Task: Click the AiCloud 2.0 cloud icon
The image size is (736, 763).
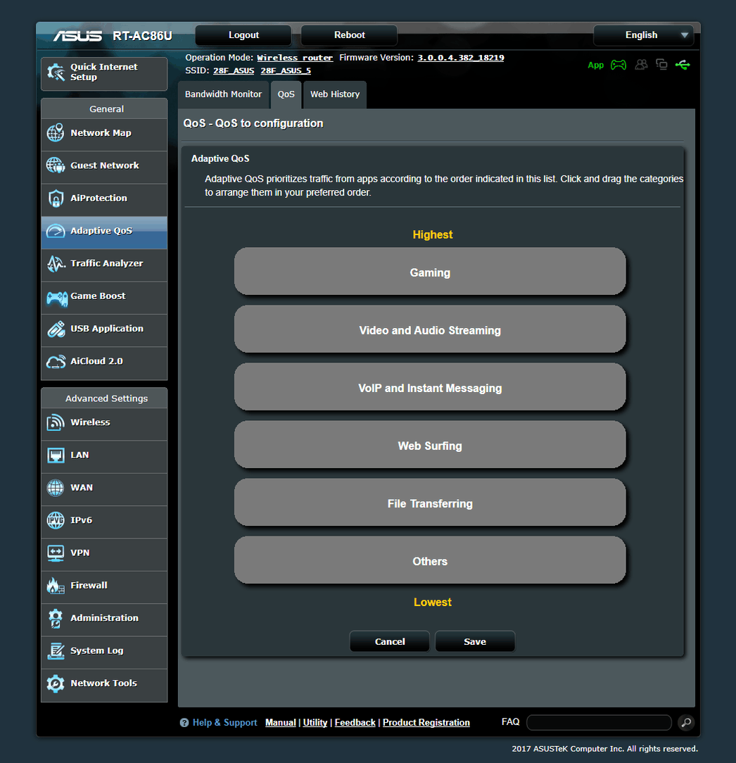Action: [x=56, y=362]
